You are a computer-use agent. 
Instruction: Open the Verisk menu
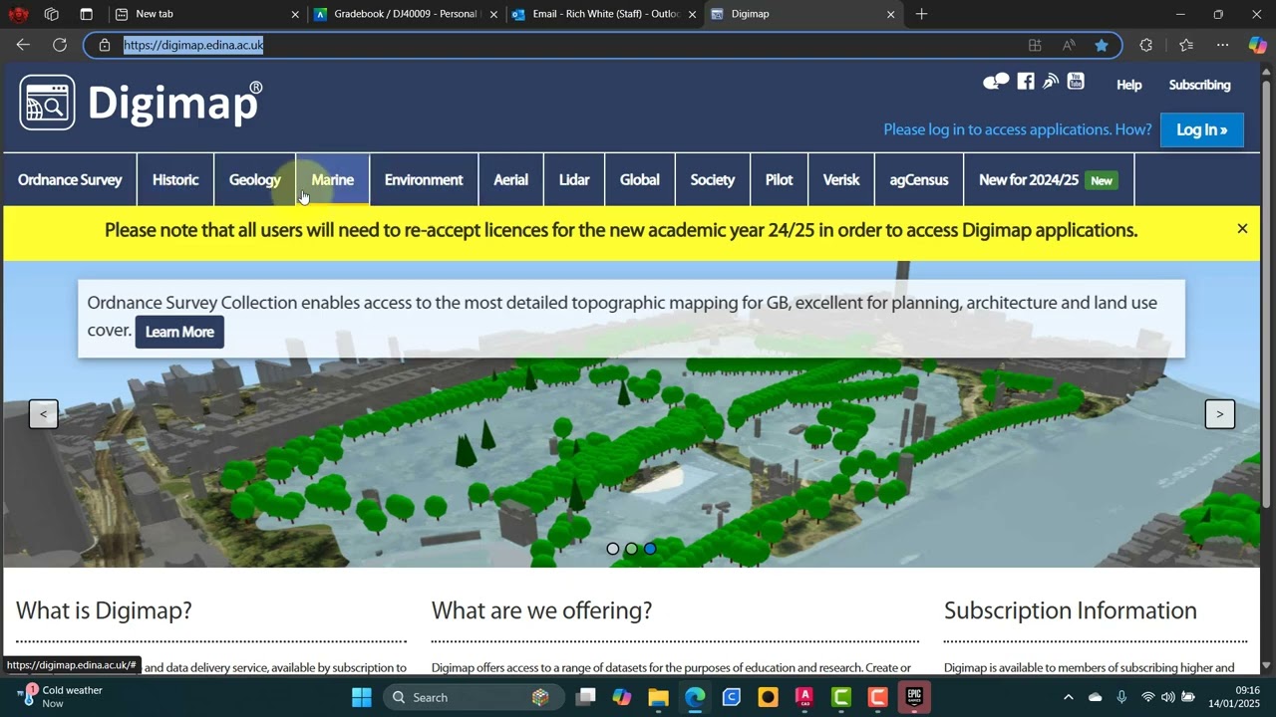pyautogui.click(x=841, y=180)
